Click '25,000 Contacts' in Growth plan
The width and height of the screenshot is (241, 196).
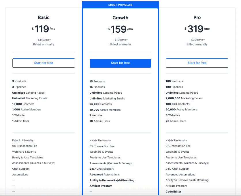(x=101, y=104)
